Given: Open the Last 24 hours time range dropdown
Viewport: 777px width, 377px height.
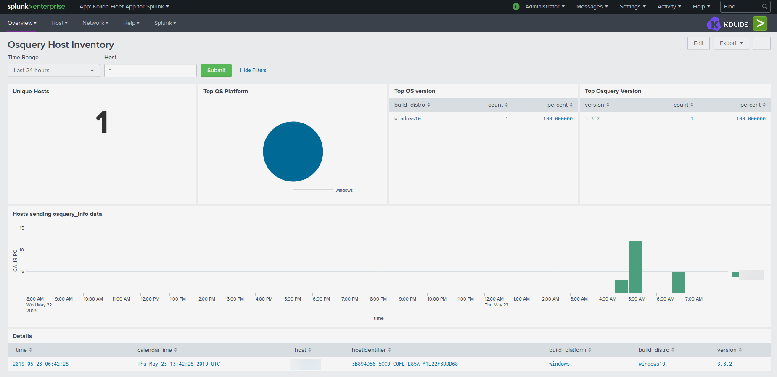Looking at the screenshot, I should click(x=54, y=71).
